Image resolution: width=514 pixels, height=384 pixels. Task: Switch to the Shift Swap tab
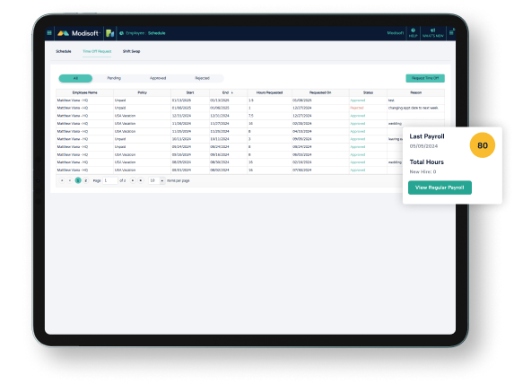132,51
